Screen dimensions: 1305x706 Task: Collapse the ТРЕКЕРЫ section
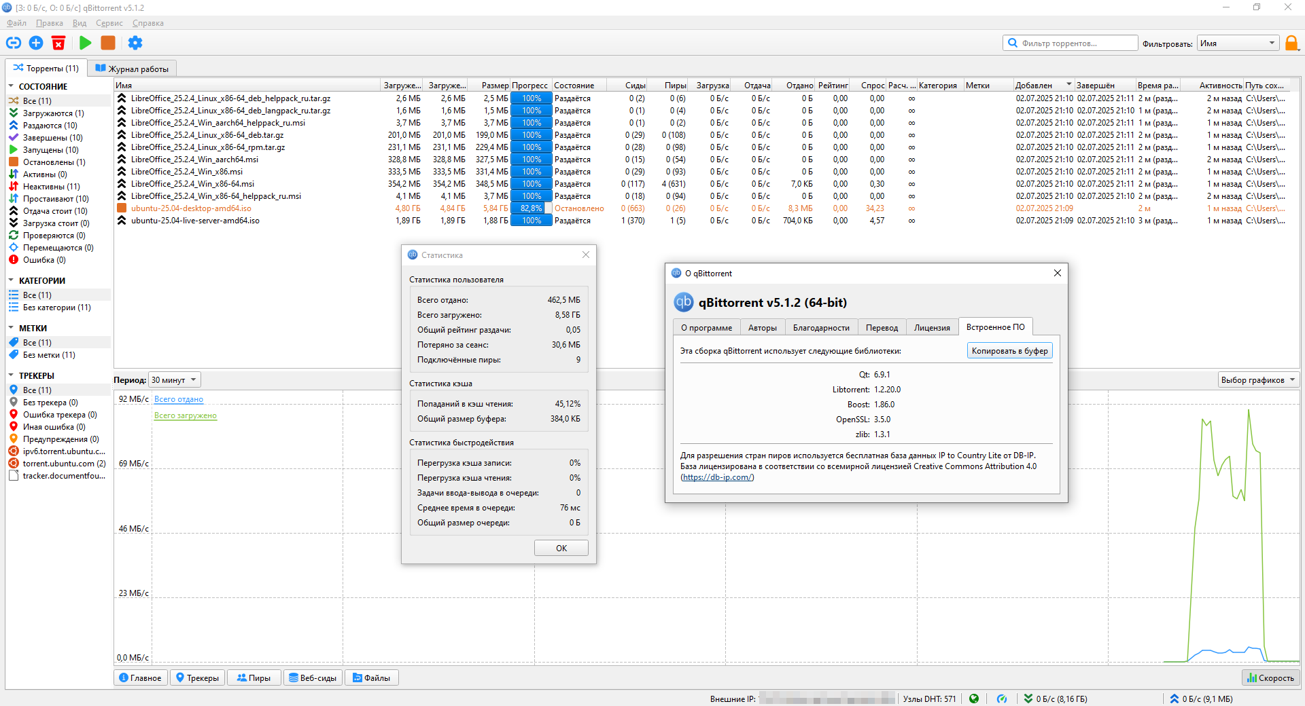pyautogui.click(x=11, y=375)
